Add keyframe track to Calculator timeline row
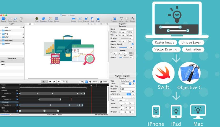220x127 pixels. click(17, 102)
